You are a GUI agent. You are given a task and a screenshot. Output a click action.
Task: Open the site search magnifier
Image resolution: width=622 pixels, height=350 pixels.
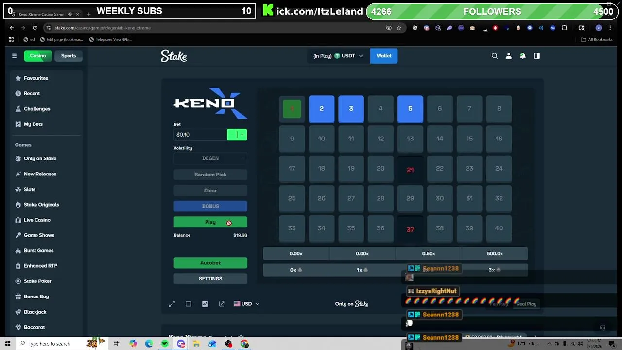tap(495, 56)
